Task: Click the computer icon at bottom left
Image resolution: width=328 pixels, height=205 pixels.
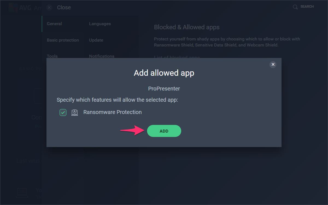Action: click(22, 193)
